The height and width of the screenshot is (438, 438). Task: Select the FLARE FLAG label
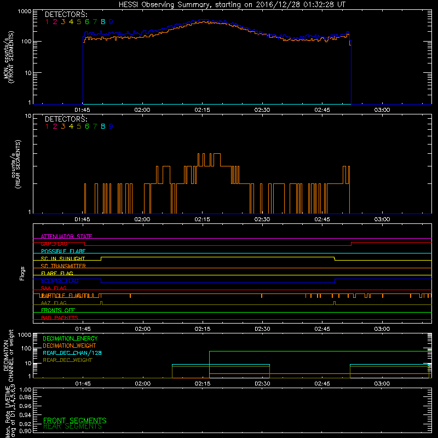click(x=57, y=273)
